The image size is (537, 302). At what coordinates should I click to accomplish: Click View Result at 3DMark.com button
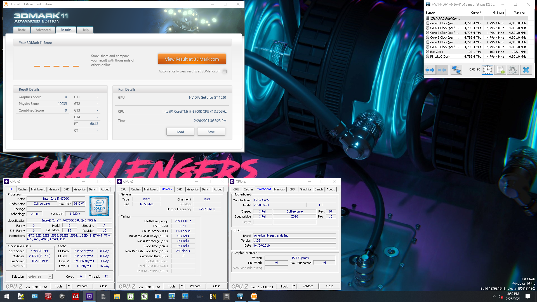tap(192, 59)
